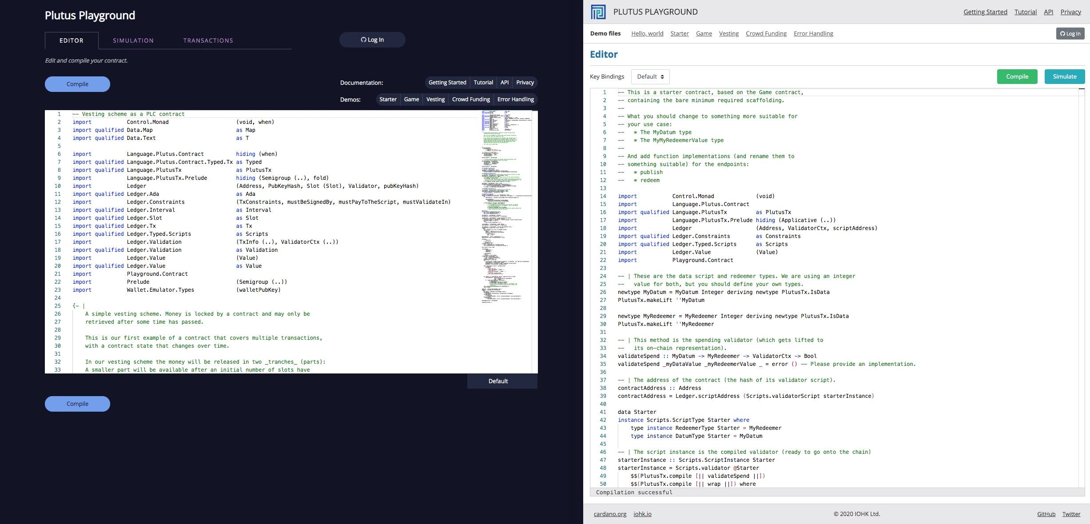Open the Hello, world demo file
Image resolution: width=1090 pixels, height=524 pixels.
click(x=647, y=34)
